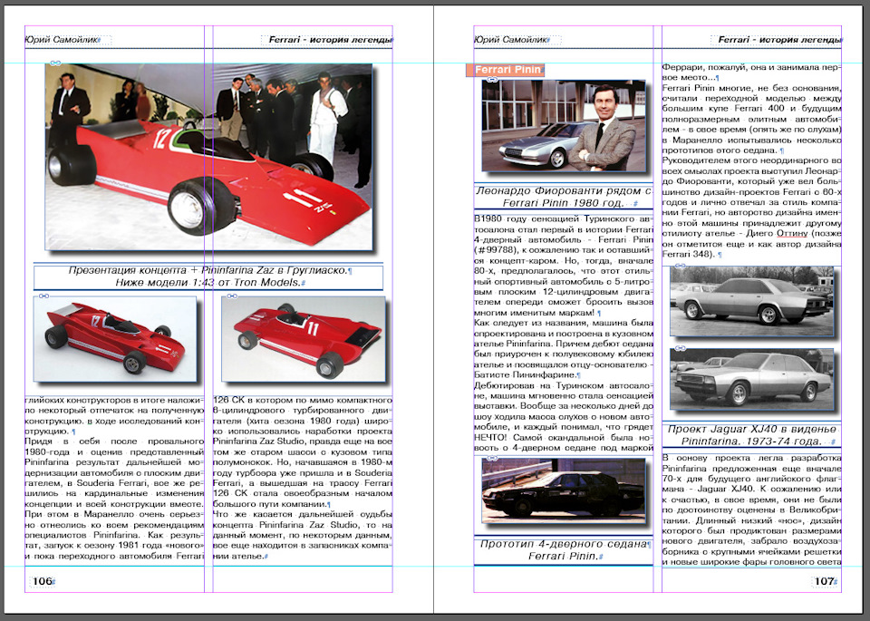The height and width of the screenshot is (621, 870).
Task: Click caption 'Проект Jaguar XJ40 в виденье Pininfarina'
Action: point(752,435)
